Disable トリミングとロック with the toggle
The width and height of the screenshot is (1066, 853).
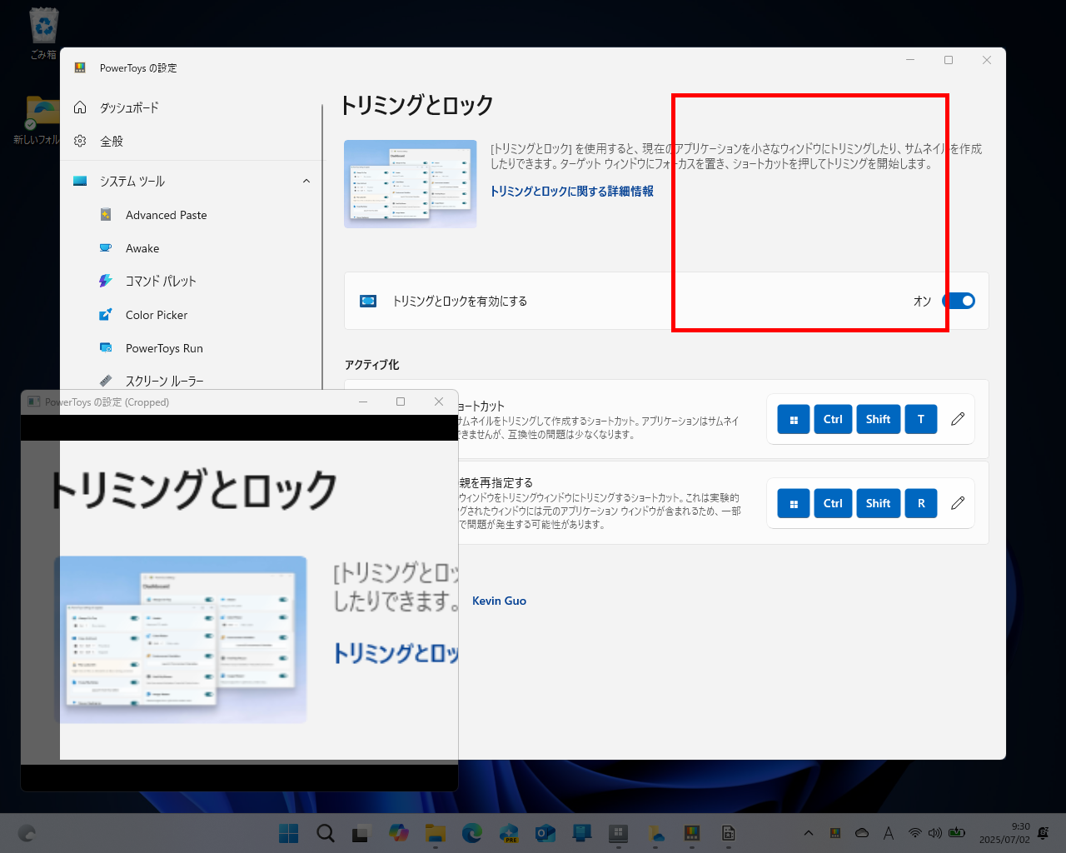pyautogui.click(x=959, y=301)
